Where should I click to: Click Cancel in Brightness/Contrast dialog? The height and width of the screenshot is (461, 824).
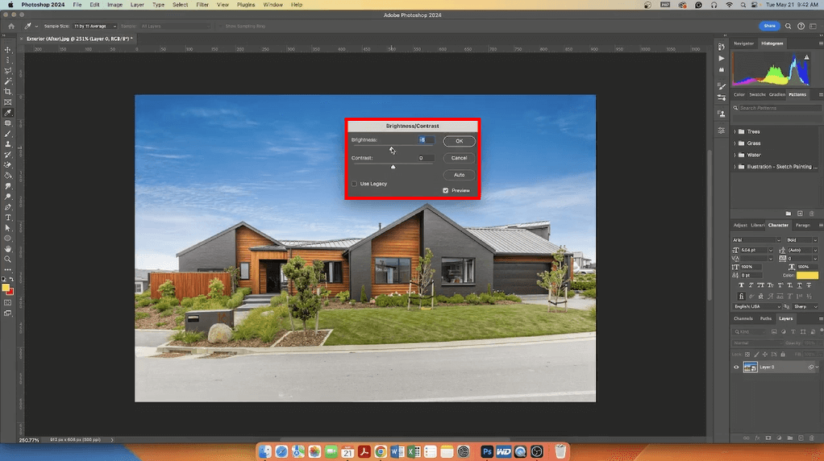point(459,158)
